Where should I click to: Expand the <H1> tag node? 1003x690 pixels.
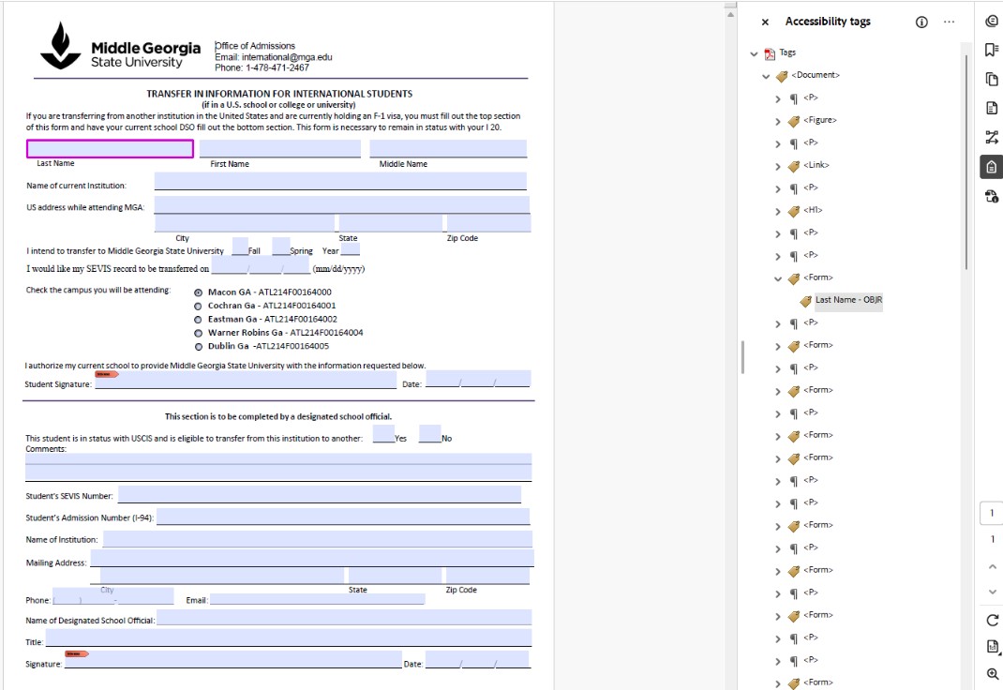point(777,211)
